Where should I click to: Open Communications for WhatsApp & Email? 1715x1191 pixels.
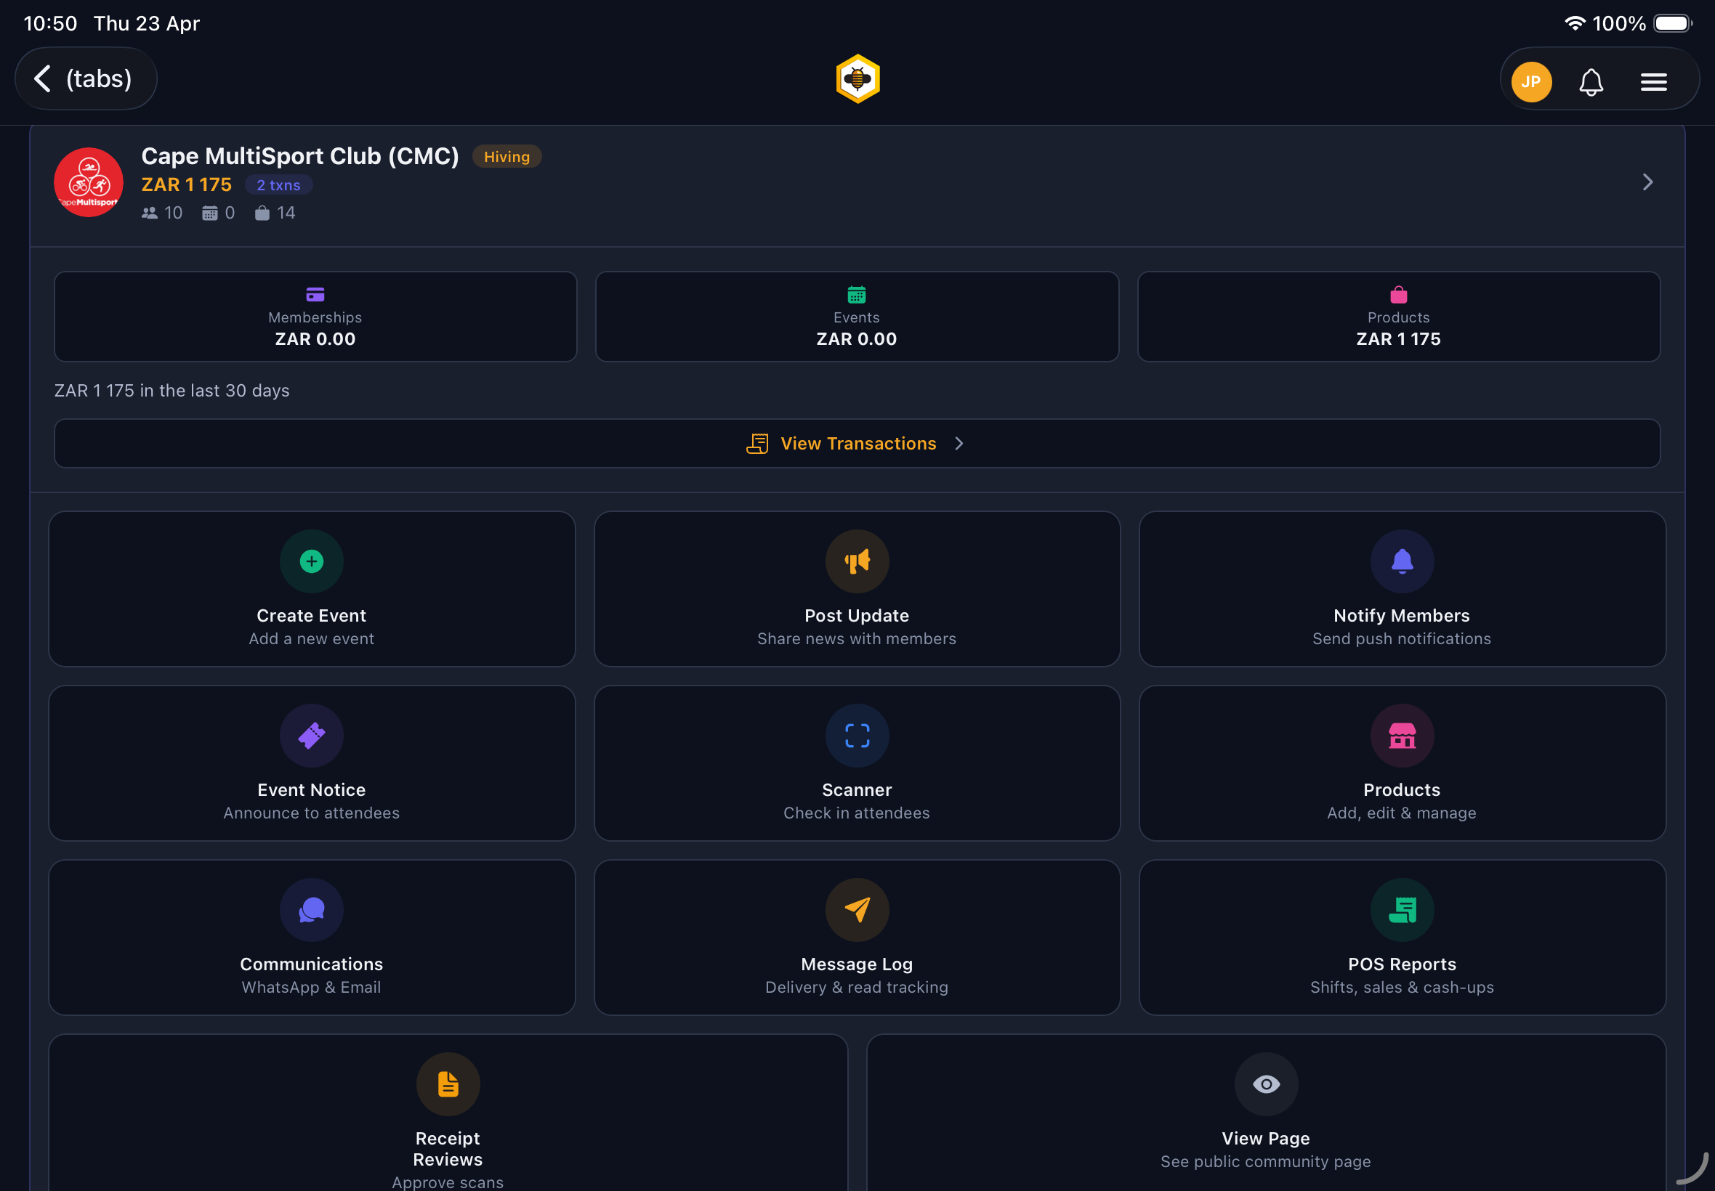(311, 938)
